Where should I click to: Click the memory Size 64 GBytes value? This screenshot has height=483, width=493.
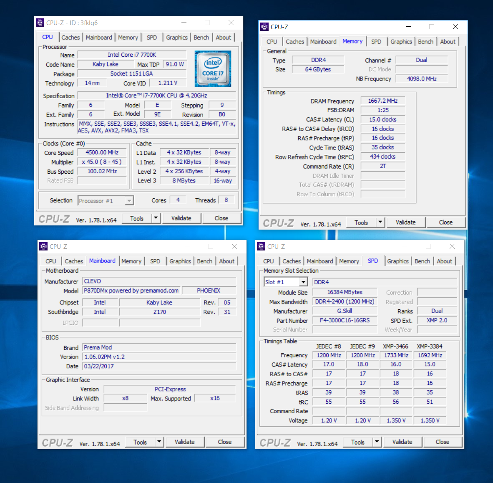pyautogui.click(x=318, y=69)
